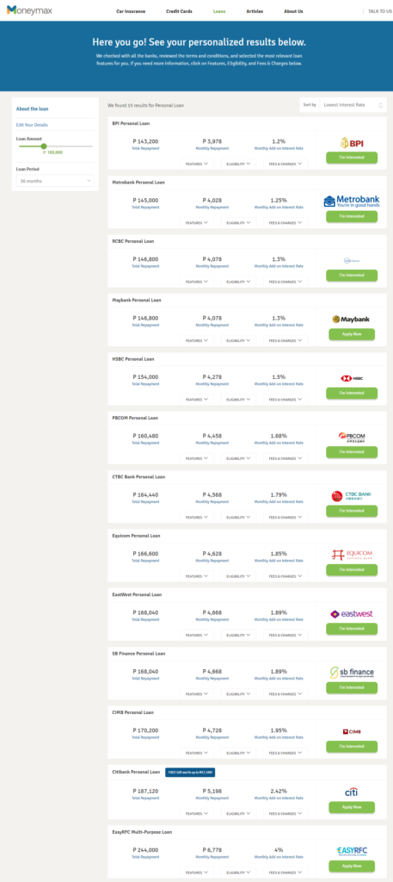The image size is (393, 882).
Task: Click I'm Interested for HSBC loan
Action: click(x=352, y=393)
